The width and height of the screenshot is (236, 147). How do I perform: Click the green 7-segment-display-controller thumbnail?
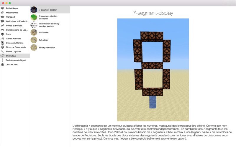34,17
